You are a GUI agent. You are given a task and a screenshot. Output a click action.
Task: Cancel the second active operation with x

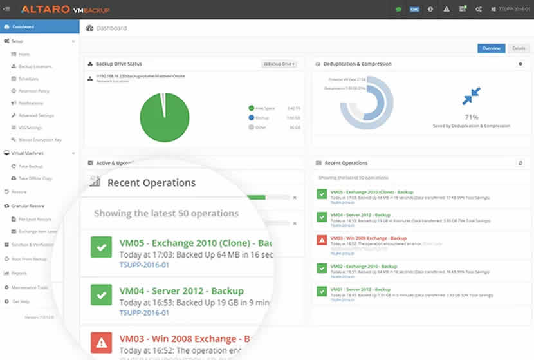[x=295, y=223]
